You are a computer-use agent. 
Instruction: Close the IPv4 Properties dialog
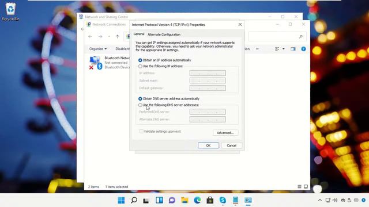click(x=240, y=25)
